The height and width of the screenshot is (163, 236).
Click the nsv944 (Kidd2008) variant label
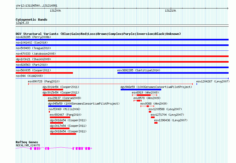click(29, 76)
